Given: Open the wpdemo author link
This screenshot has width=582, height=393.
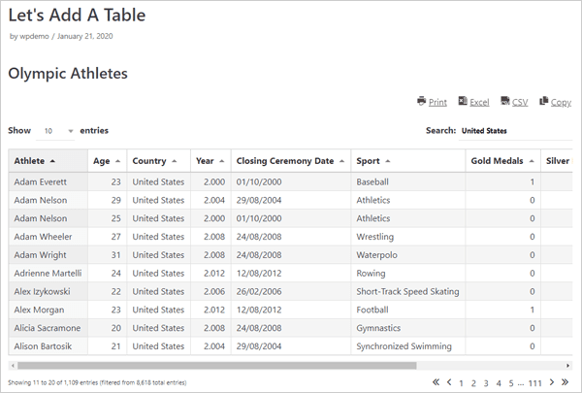Looking at the screenshot, I should 34,37.
